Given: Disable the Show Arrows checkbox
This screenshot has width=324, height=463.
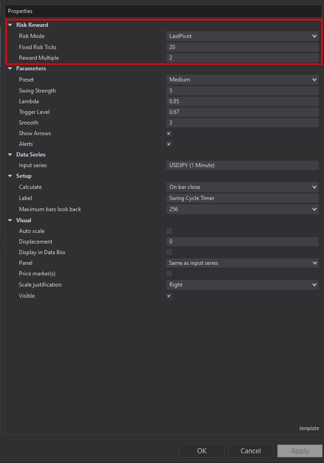Looking at the screenshot, I should pos(169,133).
